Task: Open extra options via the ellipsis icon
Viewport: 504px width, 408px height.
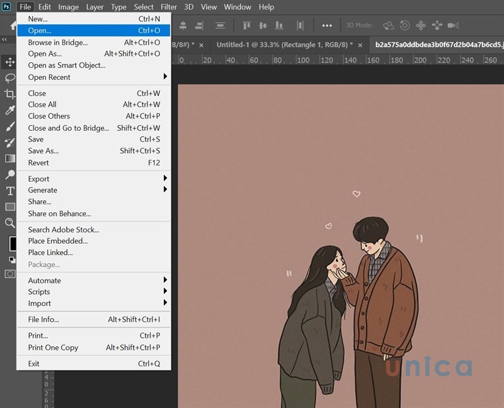Action: coord(328,25)
